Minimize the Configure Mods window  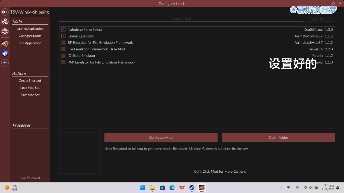(326, 4)
